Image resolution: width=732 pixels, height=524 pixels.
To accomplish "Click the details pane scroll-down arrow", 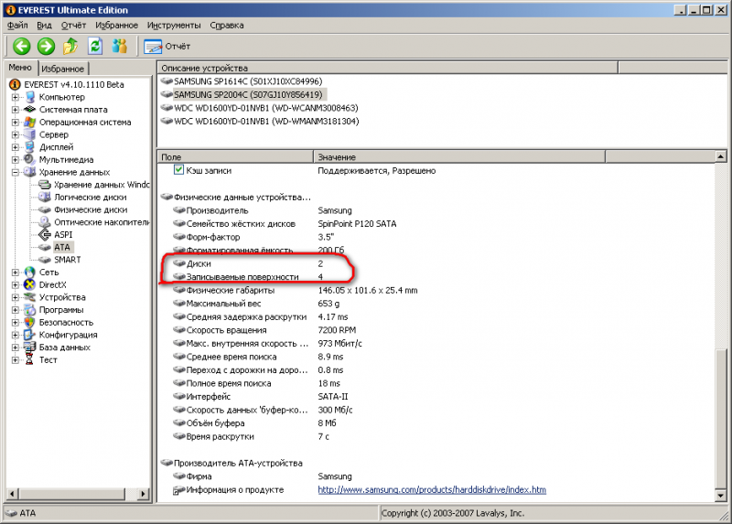I will click(720, 496).
